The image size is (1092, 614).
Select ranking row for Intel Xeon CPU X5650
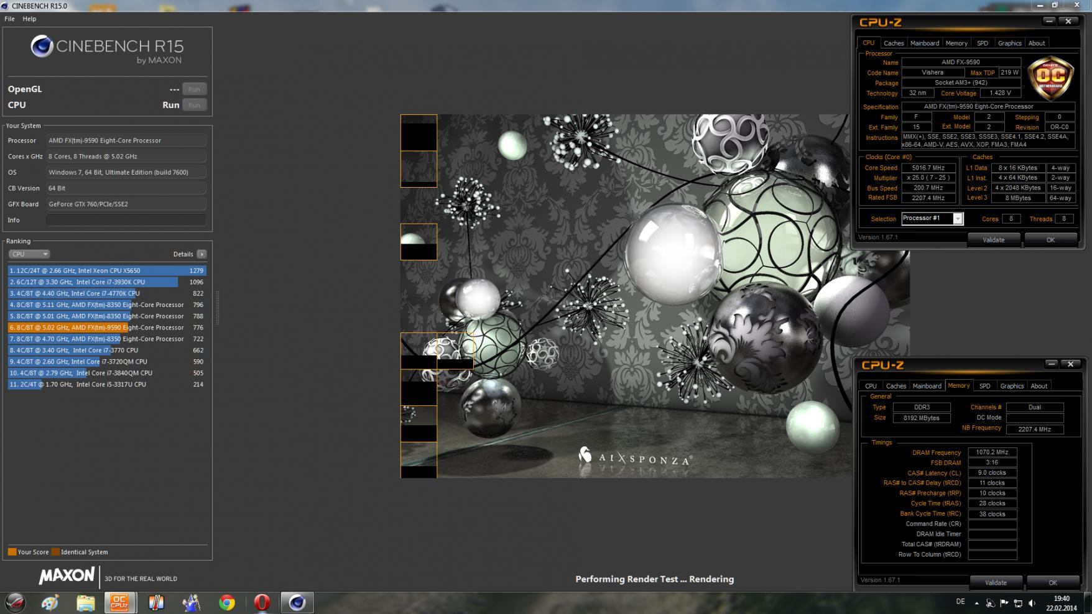coord(107,271)
